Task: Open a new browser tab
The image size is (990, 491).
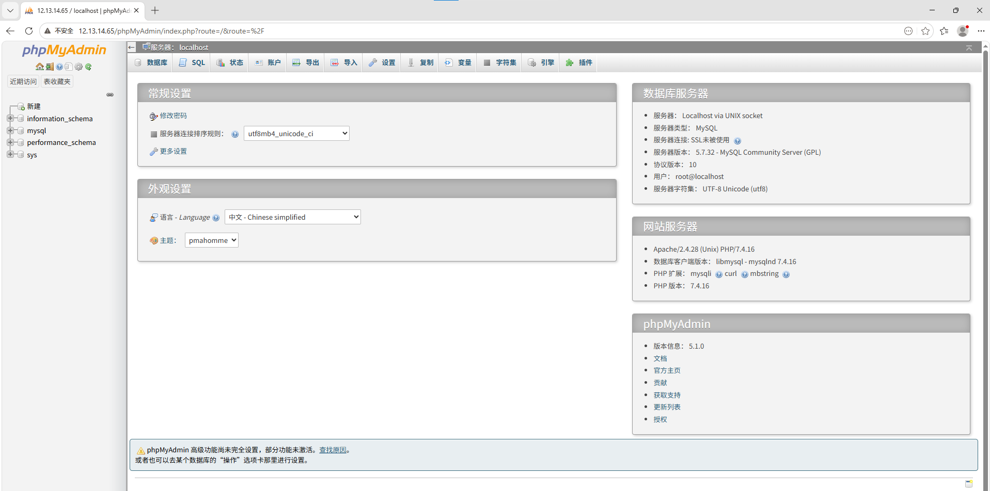Action: (x=155, y=10)
